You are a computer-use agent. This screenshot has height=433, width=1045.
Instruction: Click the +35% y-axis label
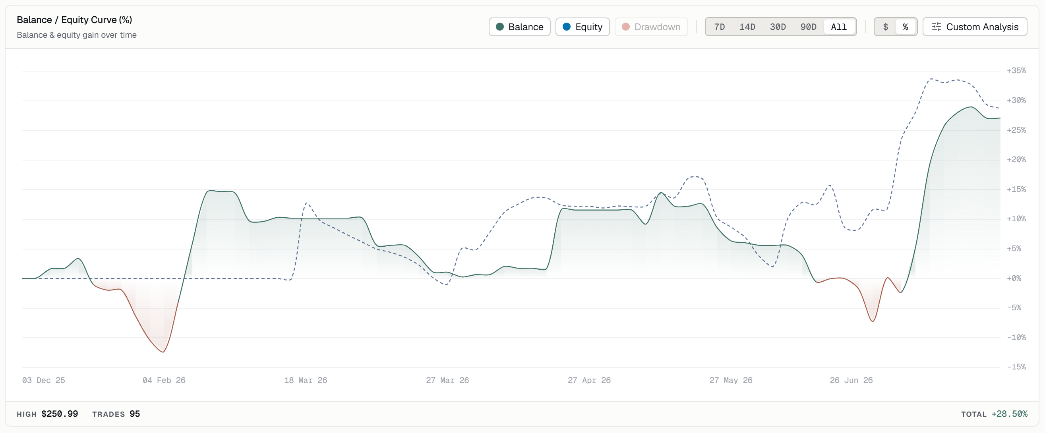pyautogui.click(x=1016, y=71)
